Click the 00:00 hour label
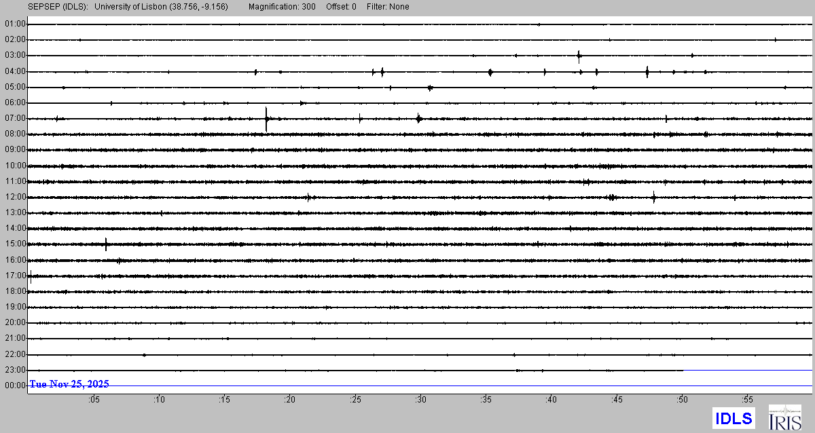Viewport: 815px width, 433px height. (15, 385)
